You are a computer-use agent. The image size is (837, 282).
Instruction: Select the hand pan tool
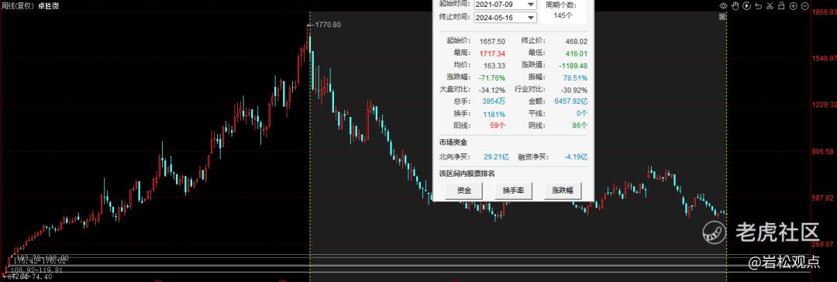(735, 6)
